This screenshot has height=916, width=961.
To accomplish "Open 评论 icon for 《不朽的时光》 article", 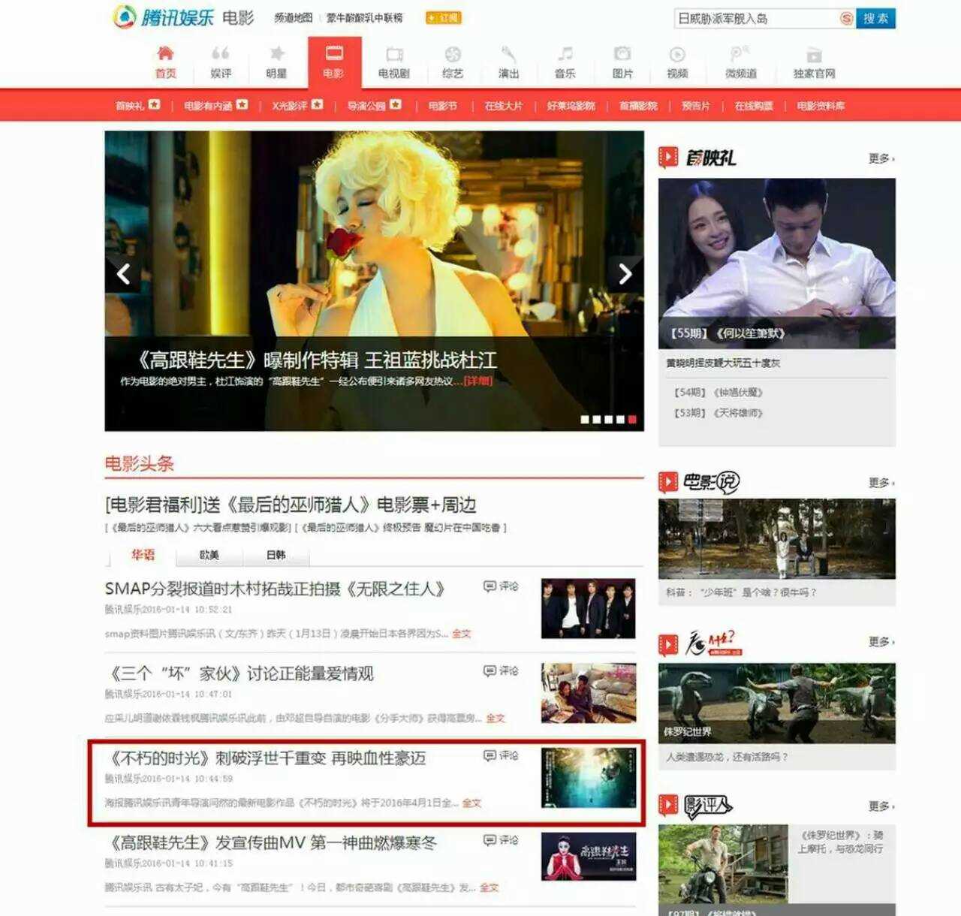I will coord(501,755).
